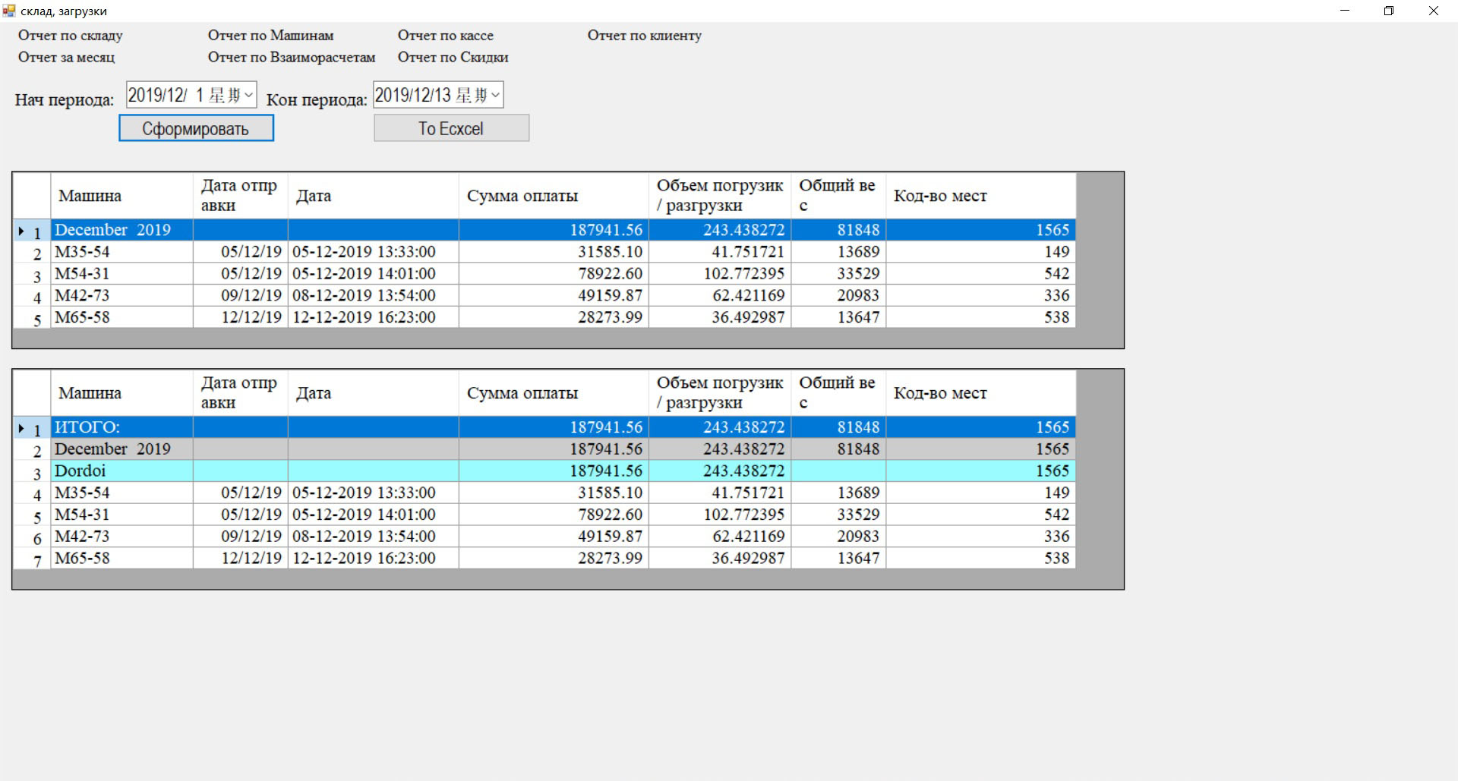Open the Отчет по Скидки report
1458x781 pixels.
pos(453,58)
